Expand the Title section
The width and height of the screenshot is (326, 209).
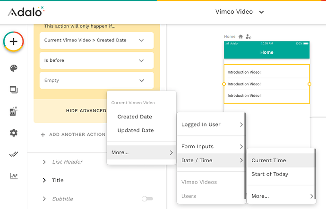44,180
